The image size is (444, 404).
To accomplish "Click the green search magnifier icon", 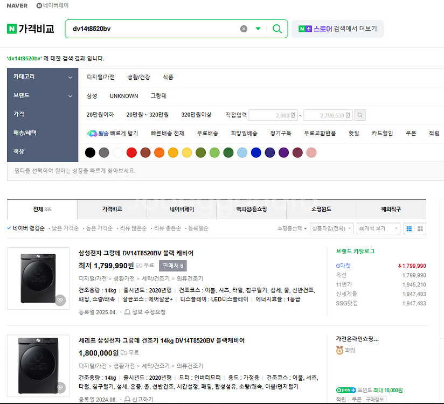I will pos(277,29).
